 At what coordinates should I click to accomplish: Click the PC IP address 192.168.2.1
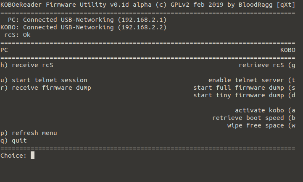point(142,20)
